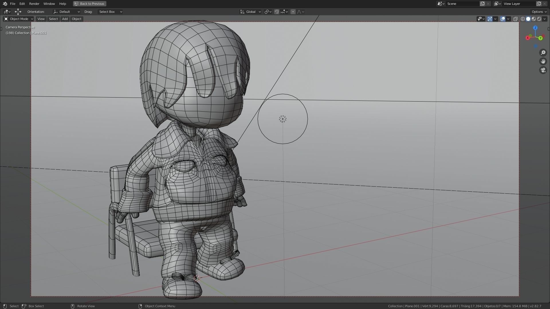This screenshot has height=309, width=550.
Task: Toggle X-Ray view mode
Action: pyautogui.click(x=515, y=19)
